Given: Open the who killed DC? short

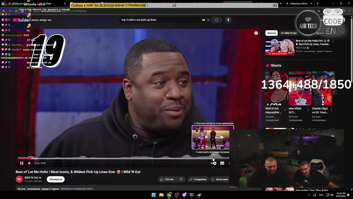Looking at the screenshot, I should tap(300, 88).
